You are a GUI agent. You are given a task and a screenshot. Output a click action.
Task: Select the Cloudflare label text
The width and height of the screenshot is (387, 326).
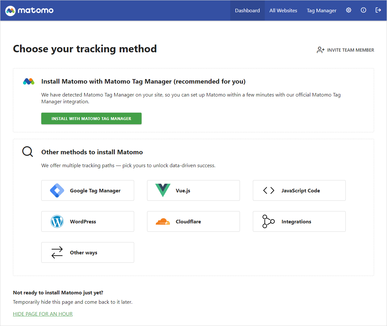[x=188, y=222]
